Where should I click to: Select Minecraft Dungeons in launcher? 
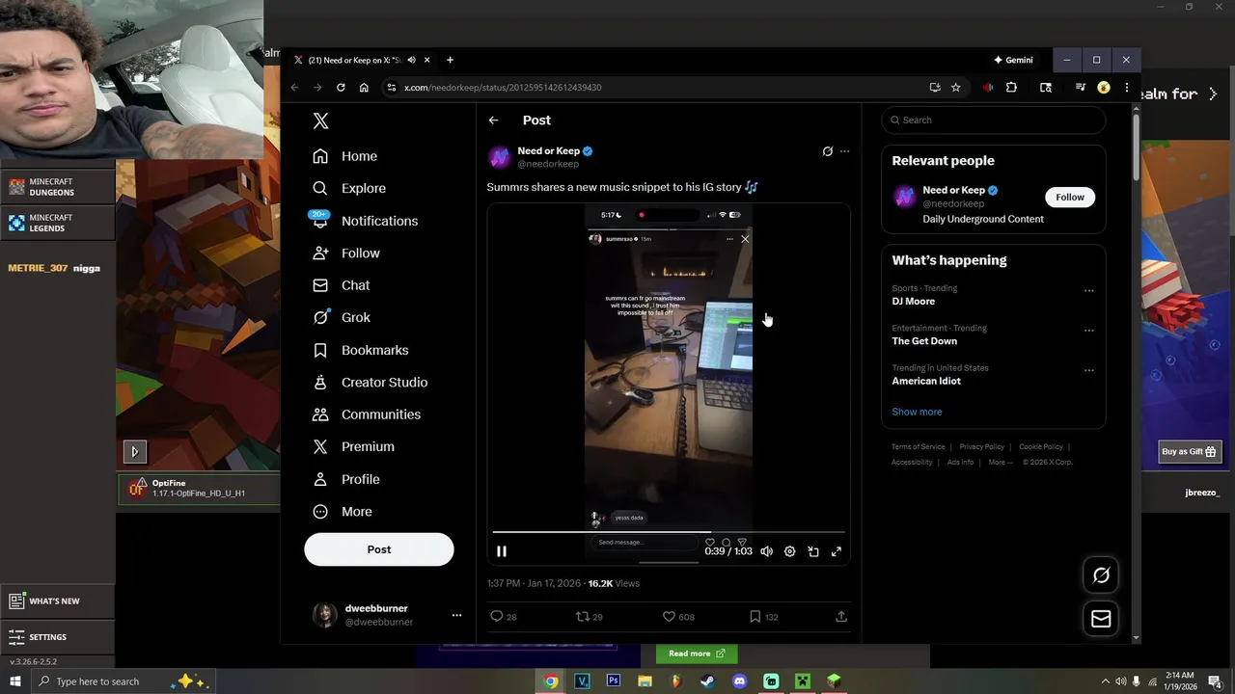click(58, 187)
